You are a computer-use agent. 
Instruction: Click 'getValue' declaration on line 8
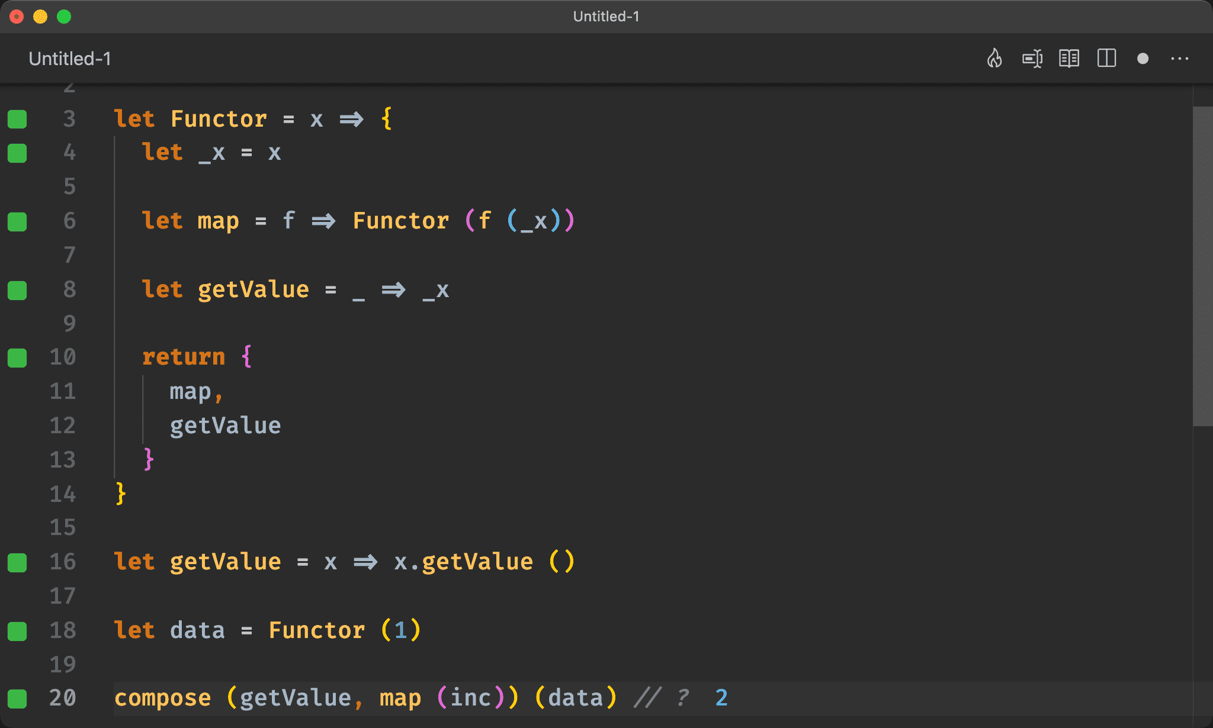(253, 290)
